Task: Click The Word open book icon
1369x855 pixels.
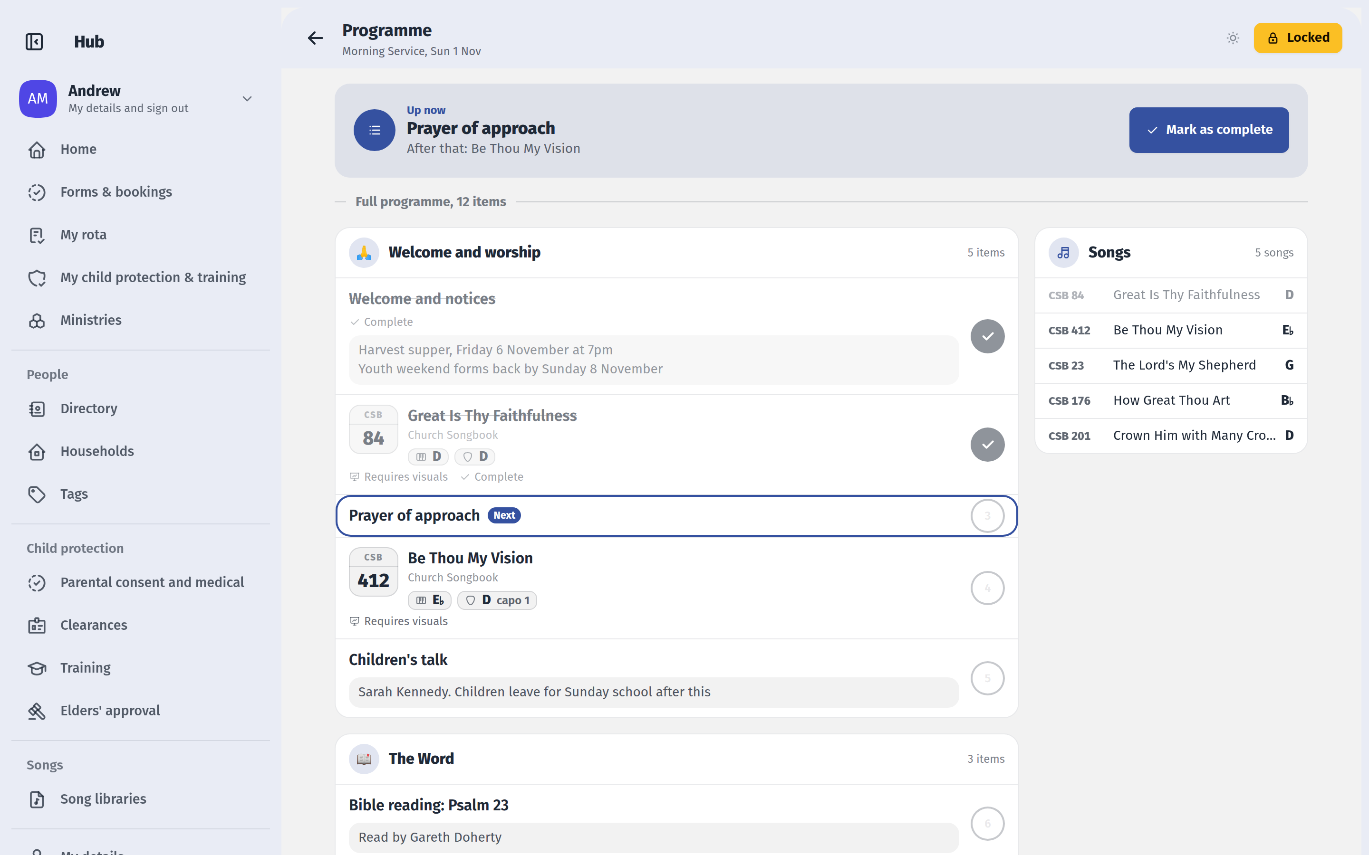Action: [364, 759]
